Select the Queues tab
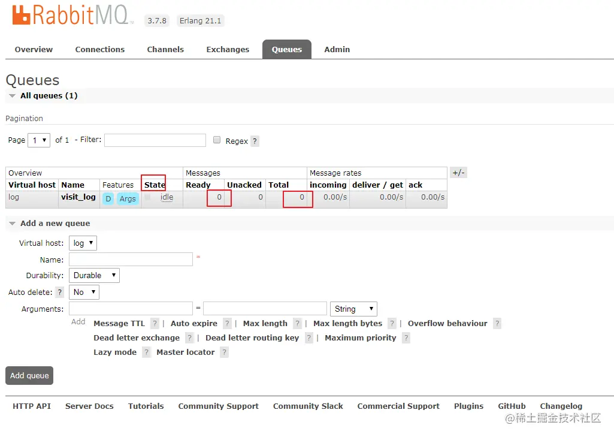The image size is (614, 437). pyautogui.click(x=287, y=49)
